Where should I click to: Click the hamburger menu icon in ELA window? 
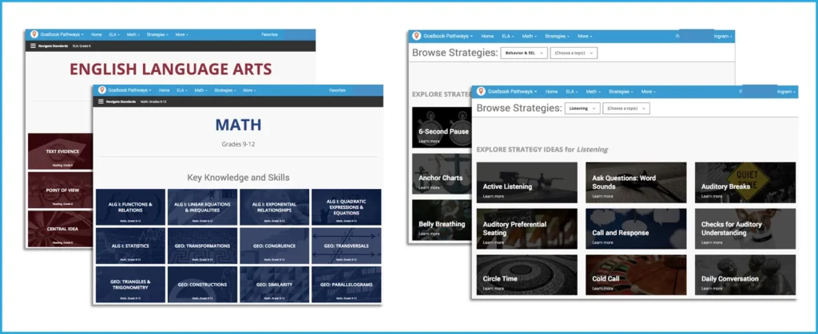click(x=34, y=46)
